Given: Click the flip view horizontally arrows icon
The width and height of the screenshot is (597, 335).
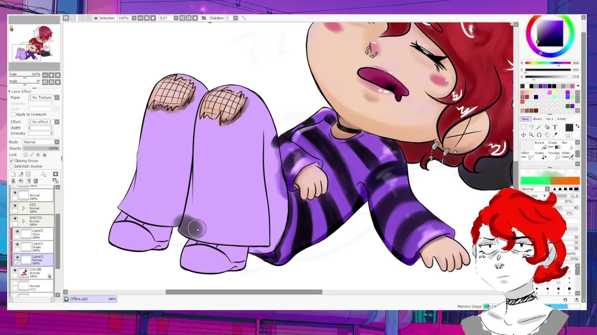Looking at the screenshot, I should (204, 18).
